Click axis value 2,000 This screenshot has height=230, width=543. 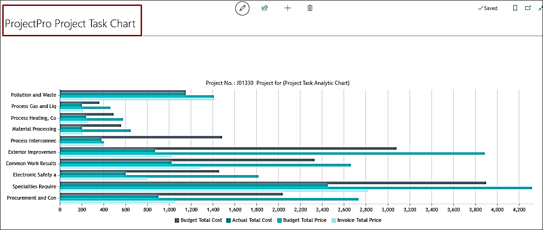279,209
